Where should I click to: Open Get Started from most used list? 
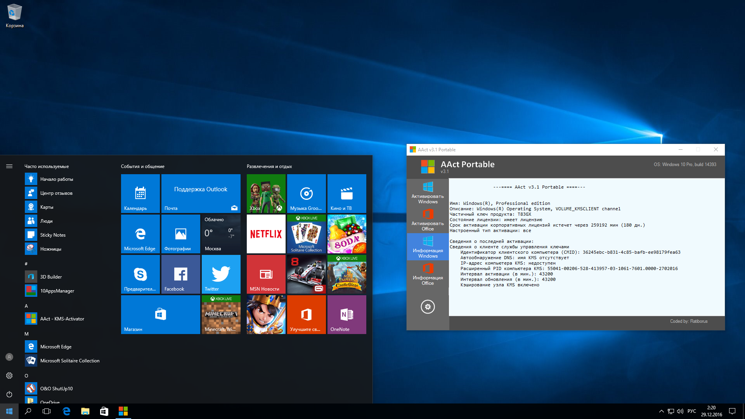66,179
